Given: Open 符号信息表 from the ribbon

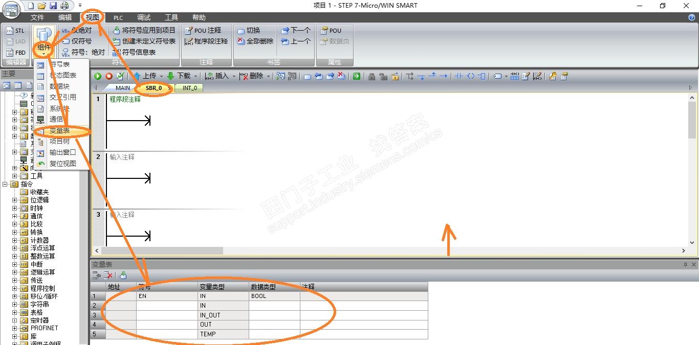Looking at the screenshot, I should [x=134, y=52].
